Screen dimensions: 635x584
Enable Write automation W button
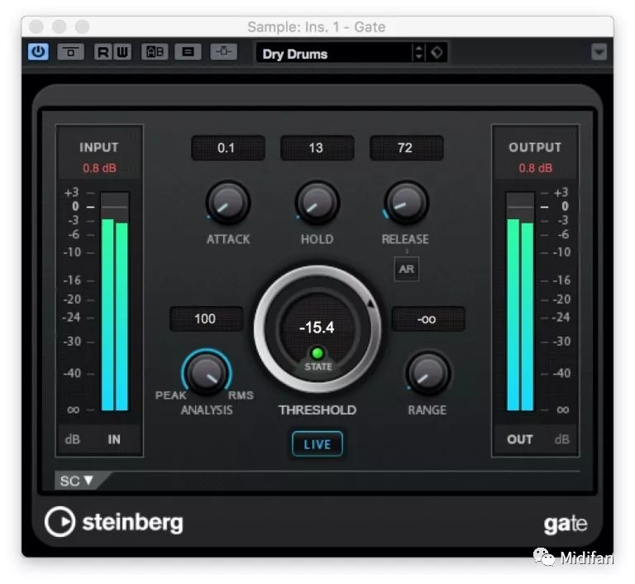click(122, 52)
